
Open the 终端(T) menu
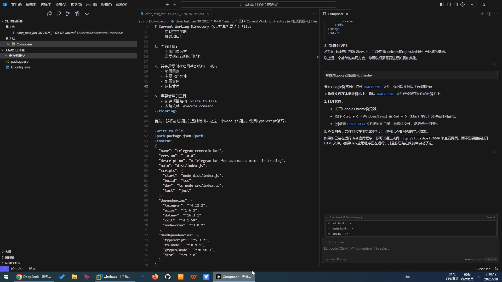coord(106,4)
